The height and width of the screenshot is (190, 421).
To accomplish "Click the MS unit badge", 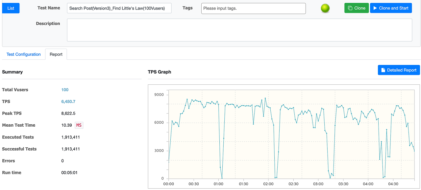I will 79,125.
